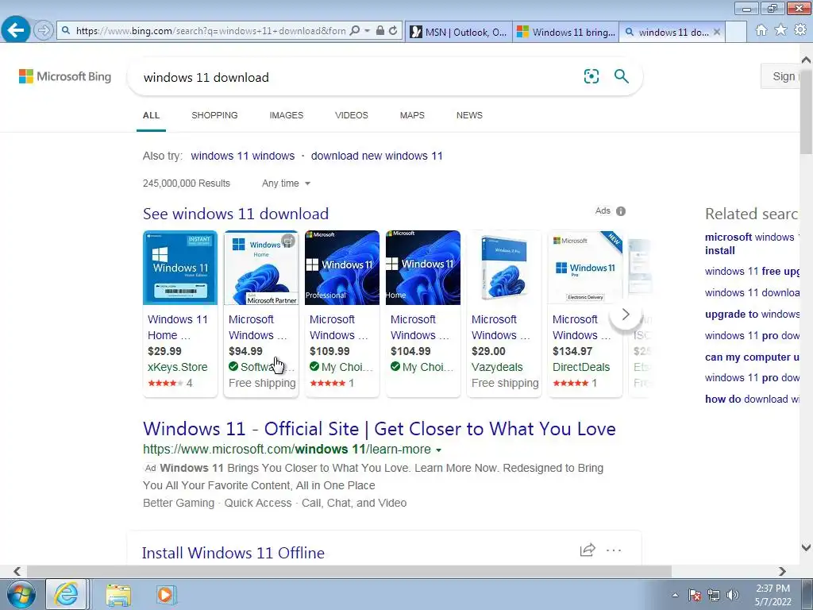
Task: Switch to the MSN | Outlook tab
Action: tap(458, 32)
